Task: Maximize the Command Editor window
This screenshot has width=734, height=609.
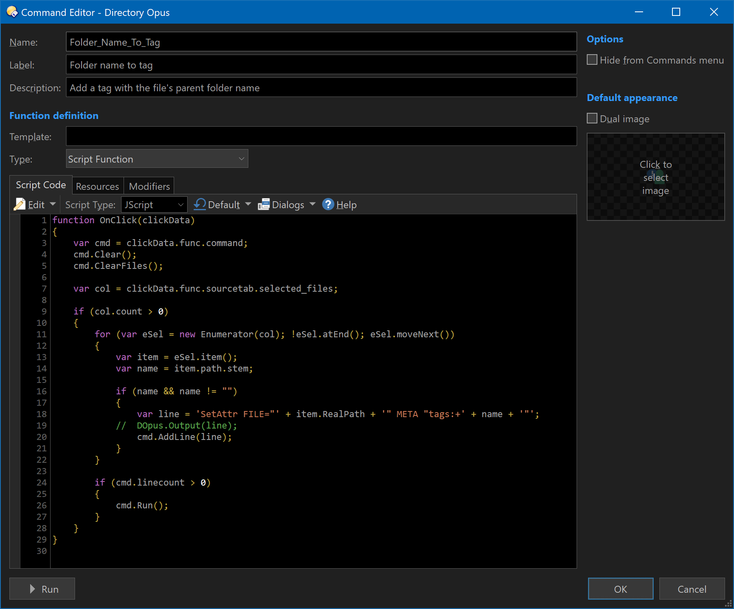Action: coord(676,12)
